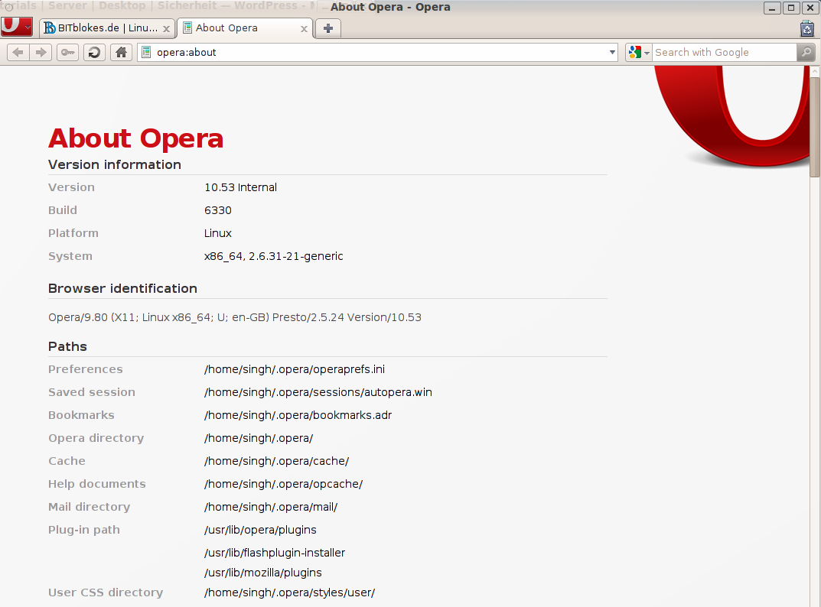Click the build number 6330

[218, 210]
